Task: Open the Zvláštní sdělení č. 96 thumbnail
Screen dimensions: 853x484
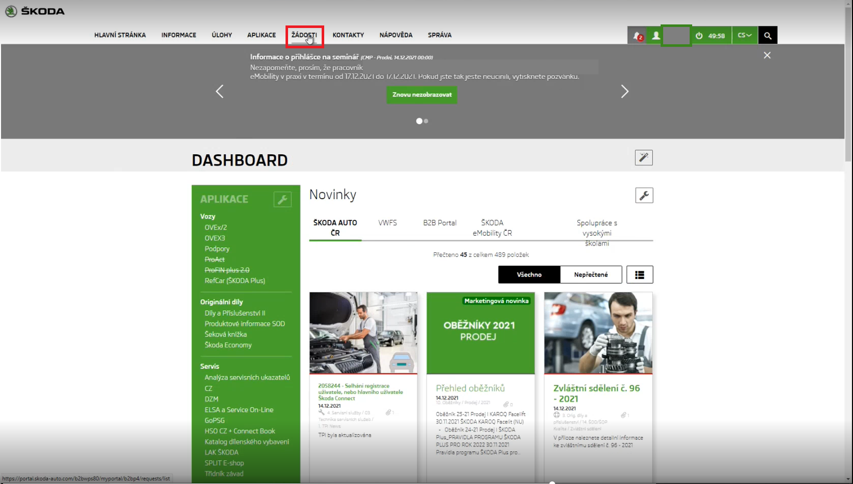Action: click(598, 333)
